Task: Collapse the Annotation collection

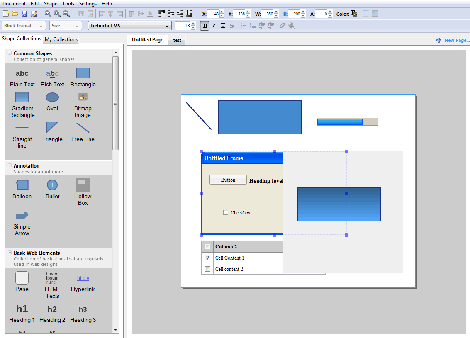Action: pyautogui.click(x=10, y=165)
